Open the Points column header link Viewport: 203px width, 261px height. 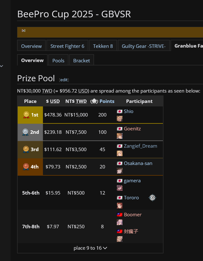tap(107, 101)
